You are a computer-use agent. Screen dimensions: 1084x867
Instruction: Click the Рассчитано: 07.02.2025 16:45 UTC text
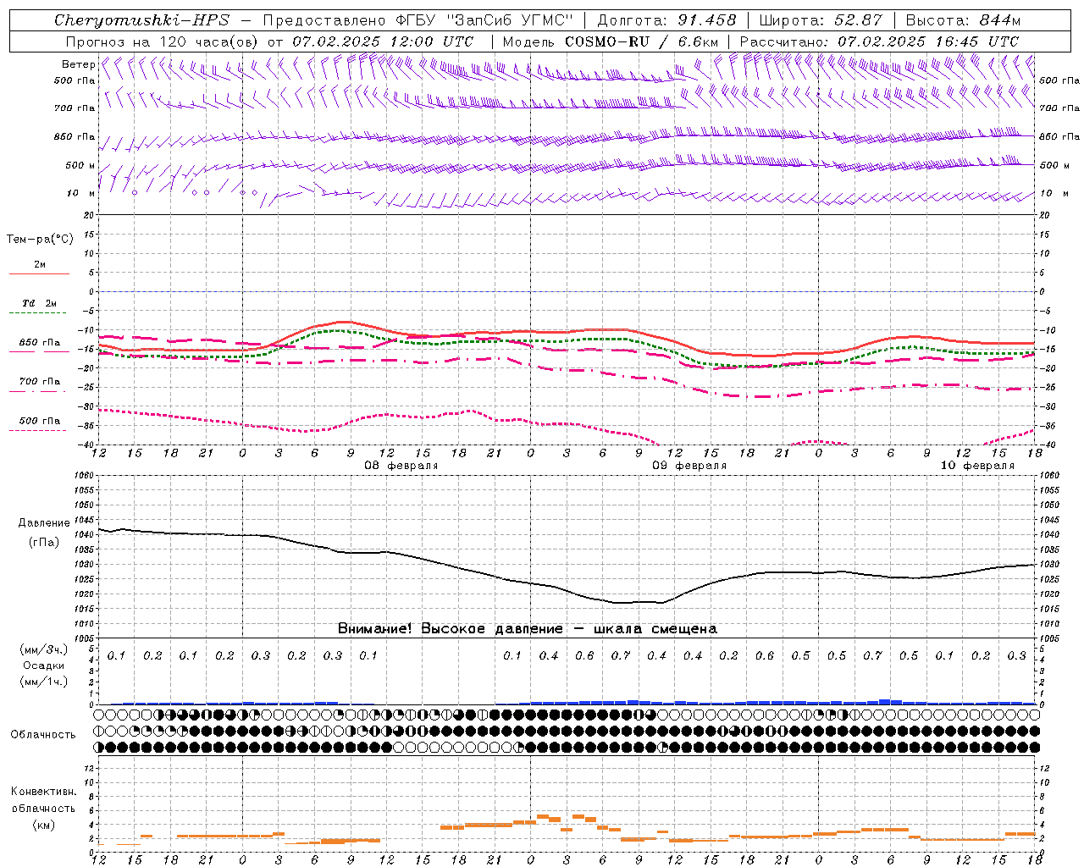tap(879, 41)
